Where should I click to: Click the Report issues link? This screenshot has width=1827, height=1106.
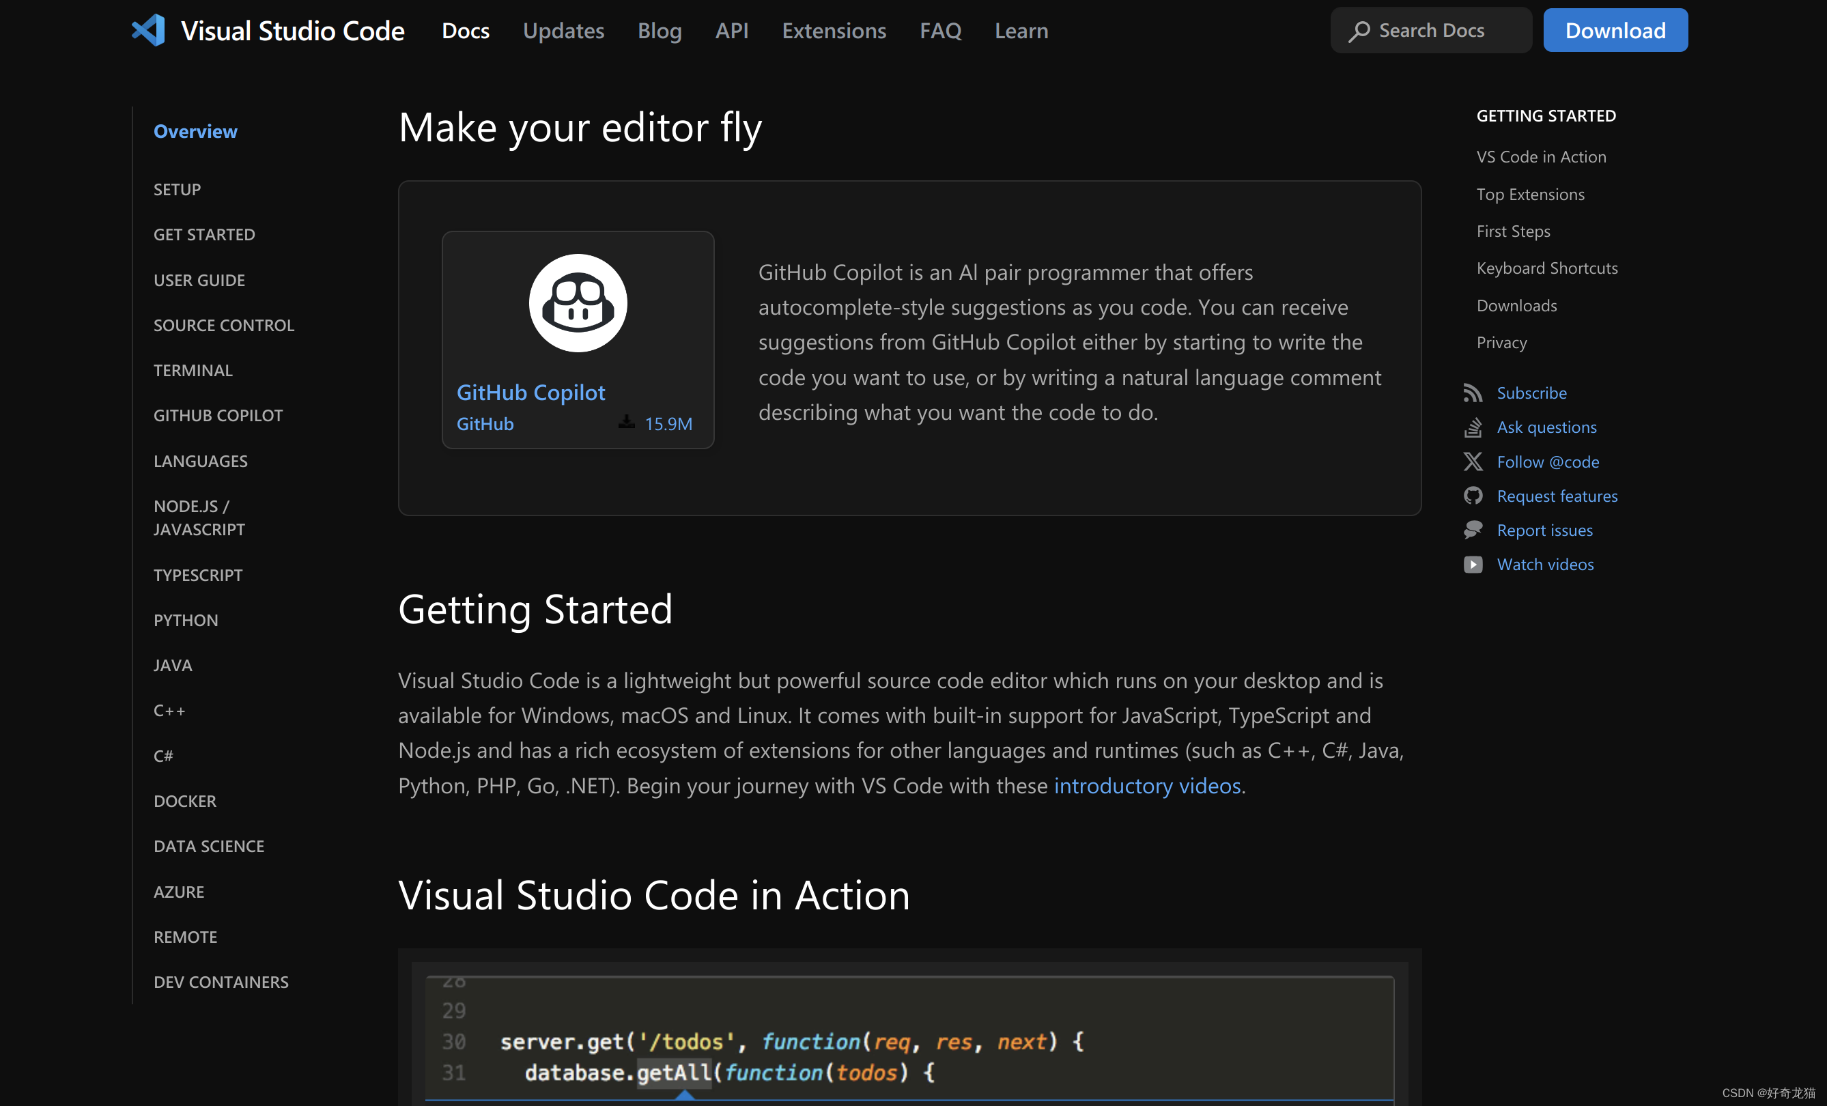tap(1544, 530)
